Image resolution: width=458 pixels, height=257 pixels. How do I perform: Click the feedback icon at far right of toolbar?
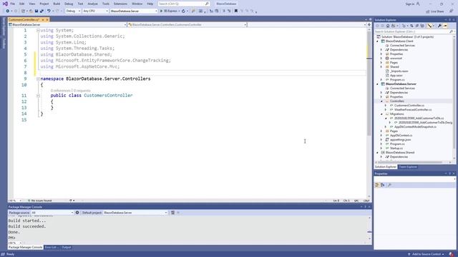coord(451,11)
